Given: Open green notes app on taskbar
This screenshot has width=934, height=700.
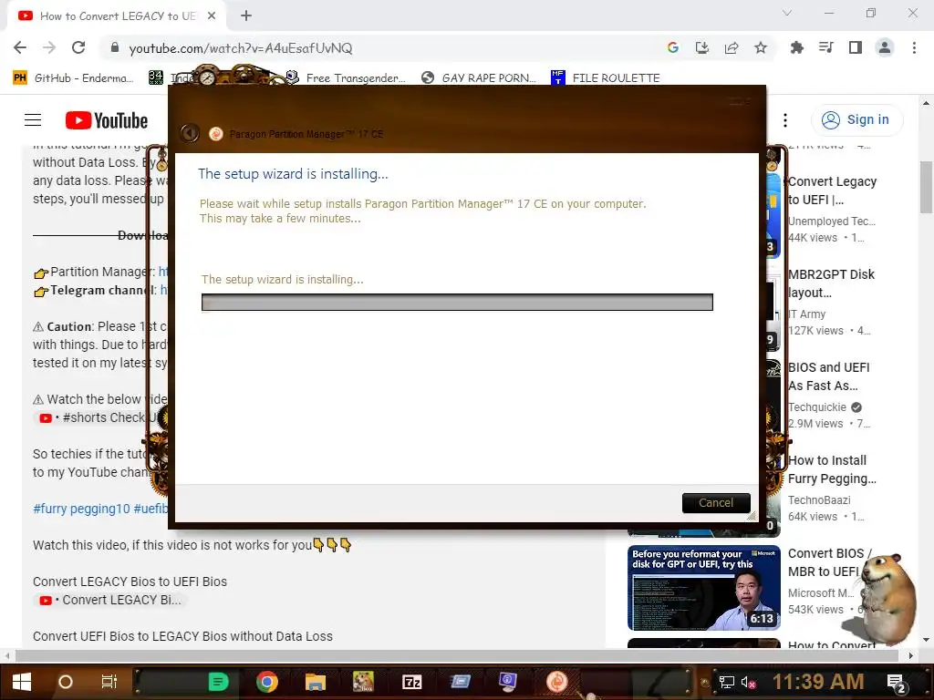Looking at the screenshot, I should click(218, 682).
